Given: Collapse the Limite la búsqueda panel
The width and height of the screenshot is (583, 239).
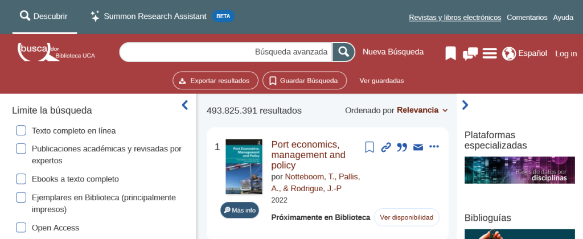Looking at the screenshot, I should pos(184,105).
